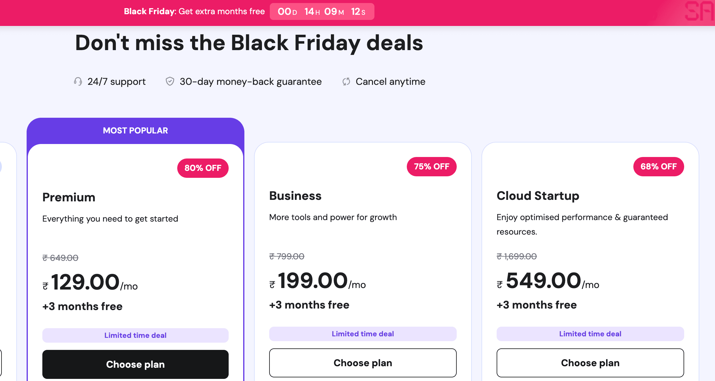Click the crossed-out ₹1,699.00 price
Screen dimensions: 715x381
(516, 256)
